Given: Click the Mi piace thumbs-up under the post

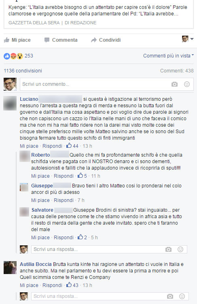Looking at the screenshot, I should pos(6,40).
